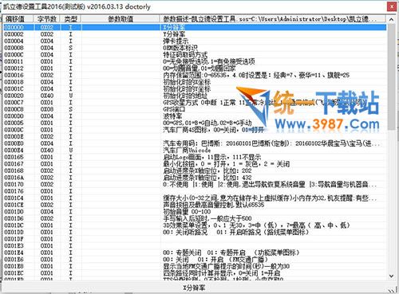Select offset 0X01D6 row
This screenshot has height=294, width=399.
pyautogui.click(x=195, y=218)
